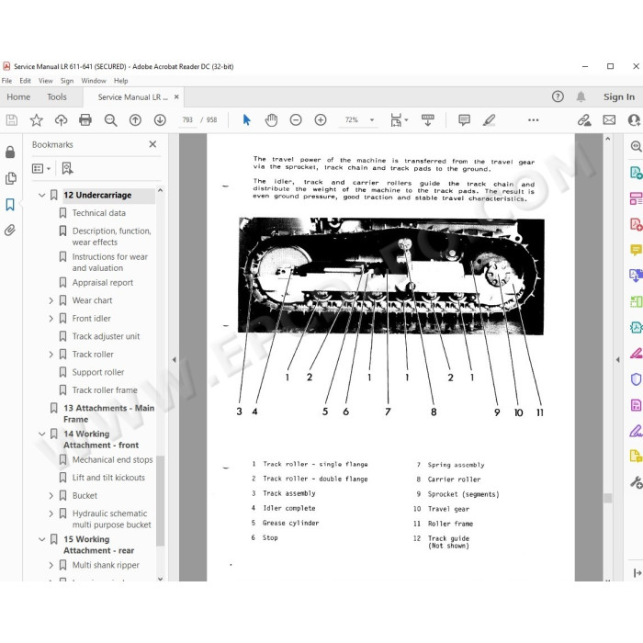Share a link to file

584,119
